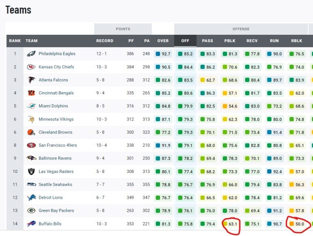This screenshot has width=313, height=236.
Task: Sort by the RBLK grade header
Action: [296, 41]
